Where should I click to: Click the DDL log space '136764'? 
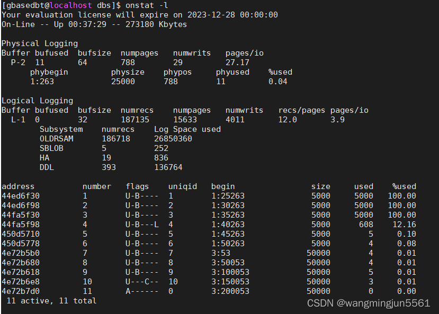click(168, 167)
